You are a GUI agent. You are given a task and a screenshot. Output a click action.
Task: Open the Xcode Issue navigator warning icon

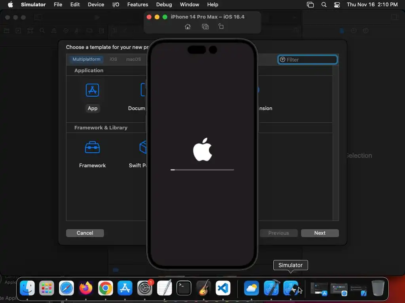(x=54, y=31)
